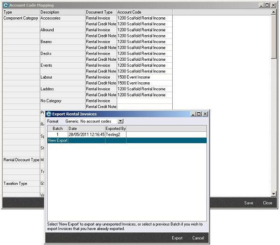Viewport: 280px width, 245px height.
Task: Save the account code mapping
Action: coord(249,203)
